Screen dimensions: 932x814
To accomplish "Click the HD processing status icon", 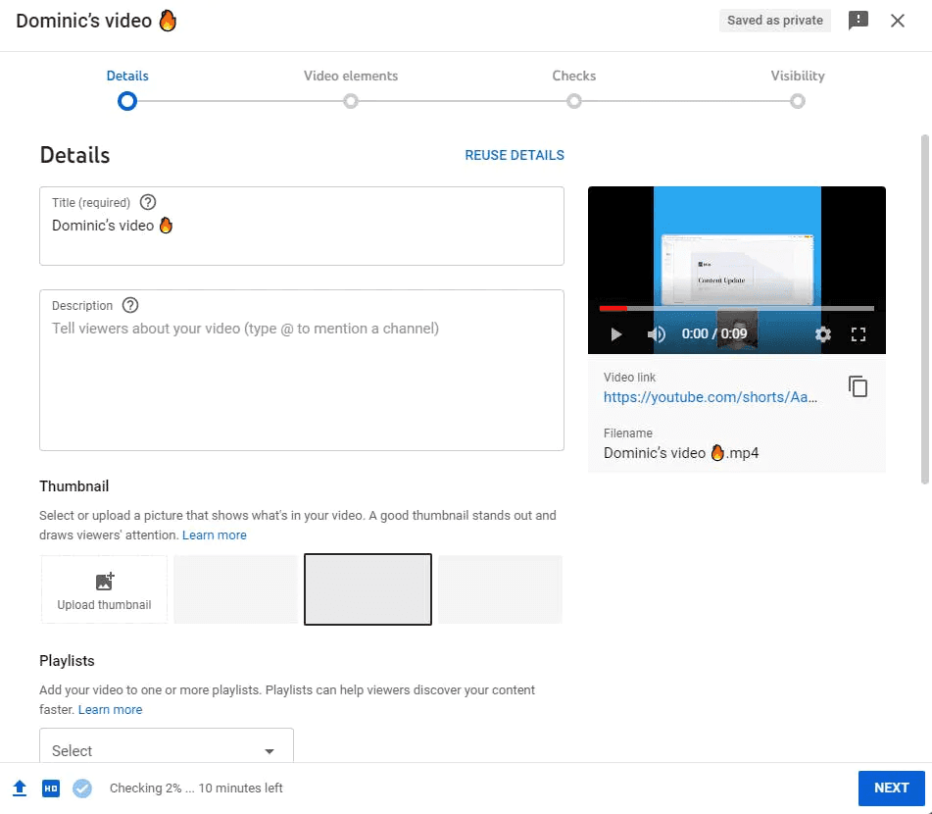I will (x=51, y=789).
